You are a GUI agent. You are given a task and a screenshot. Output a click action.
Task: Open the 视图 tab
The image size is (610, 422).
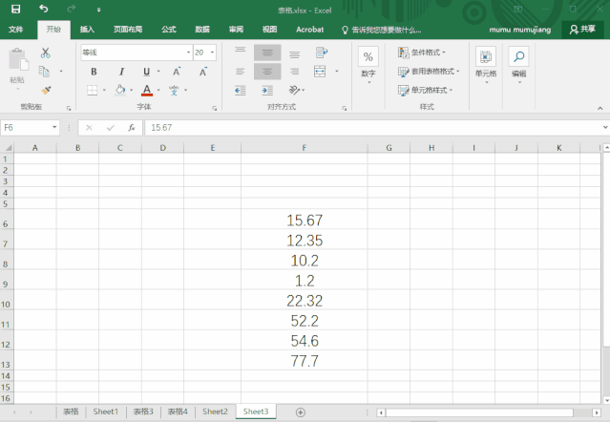click(269, 30)
